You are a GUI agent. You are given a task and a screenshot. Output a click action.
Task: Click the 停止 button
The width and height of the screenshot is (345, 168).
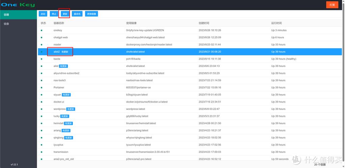click(54, 14)
